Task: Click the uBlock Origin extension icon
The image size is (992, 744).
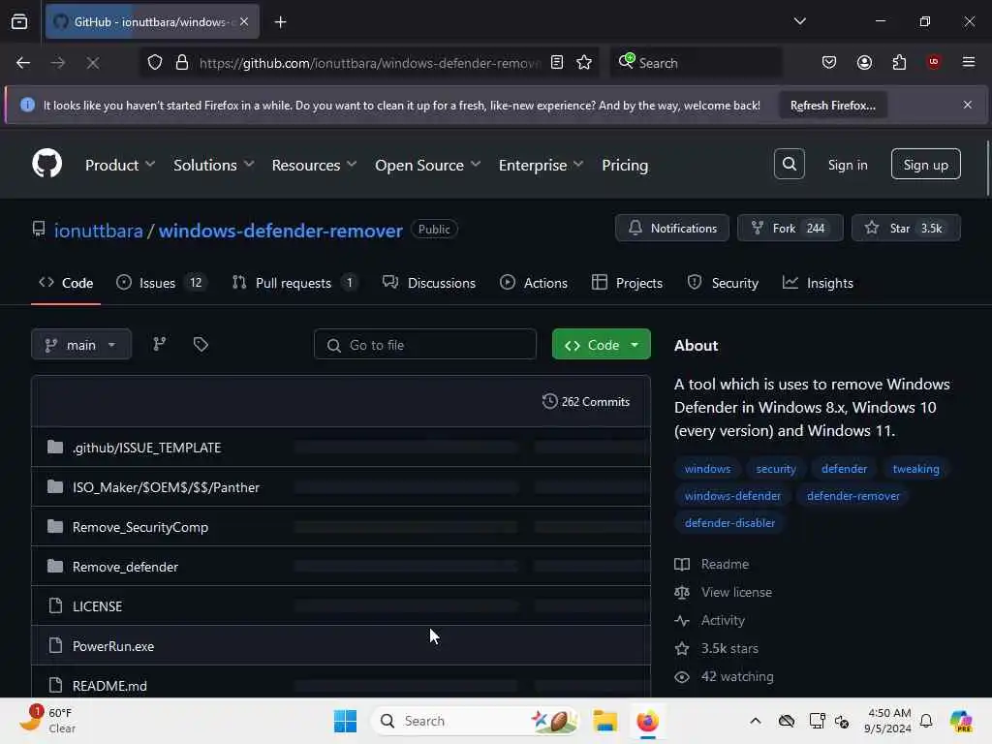Action: [x=933, y=62]
